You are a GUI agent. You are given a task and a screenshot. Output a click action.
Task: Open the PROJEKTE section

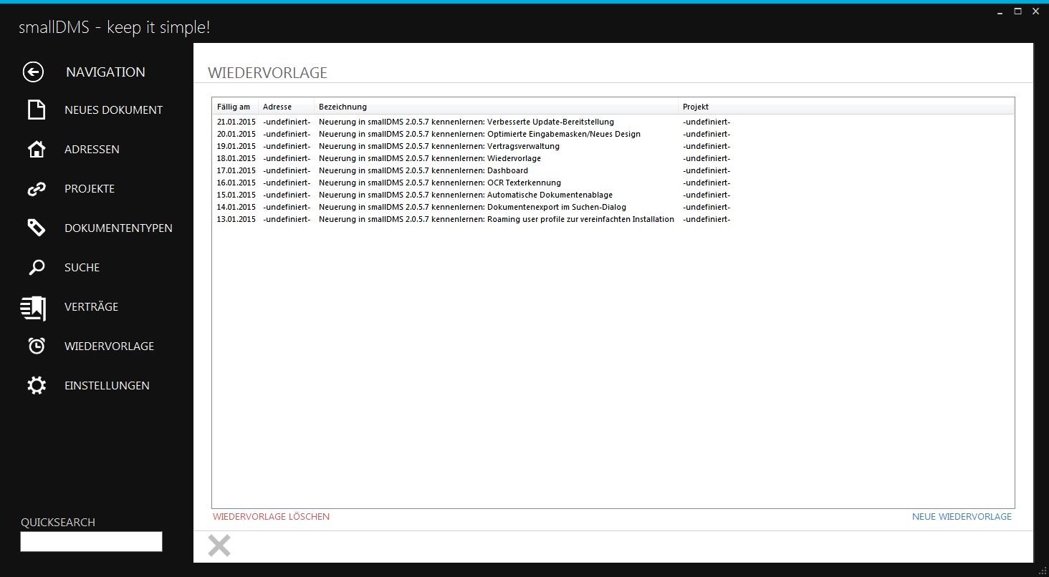click(90, 189)
